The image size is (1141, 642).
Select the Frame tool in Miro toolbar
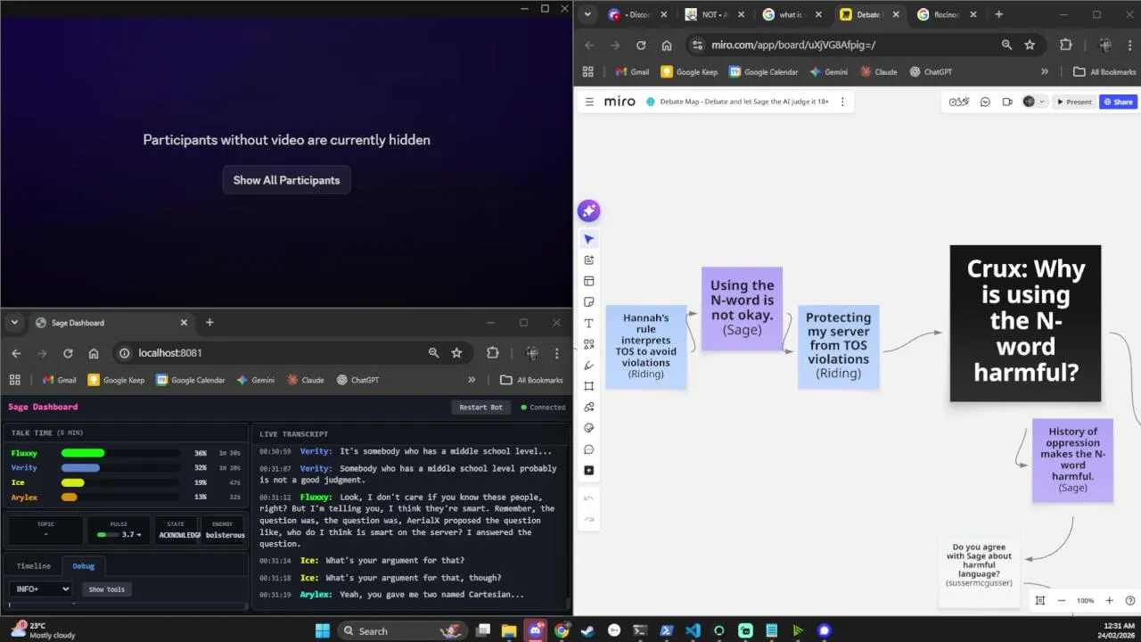coord(588,386)
